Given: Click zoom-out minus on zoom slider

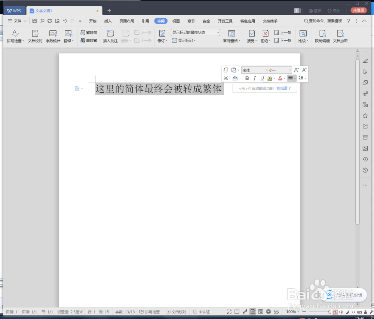Looking at the screenshot, I should 304,312.
